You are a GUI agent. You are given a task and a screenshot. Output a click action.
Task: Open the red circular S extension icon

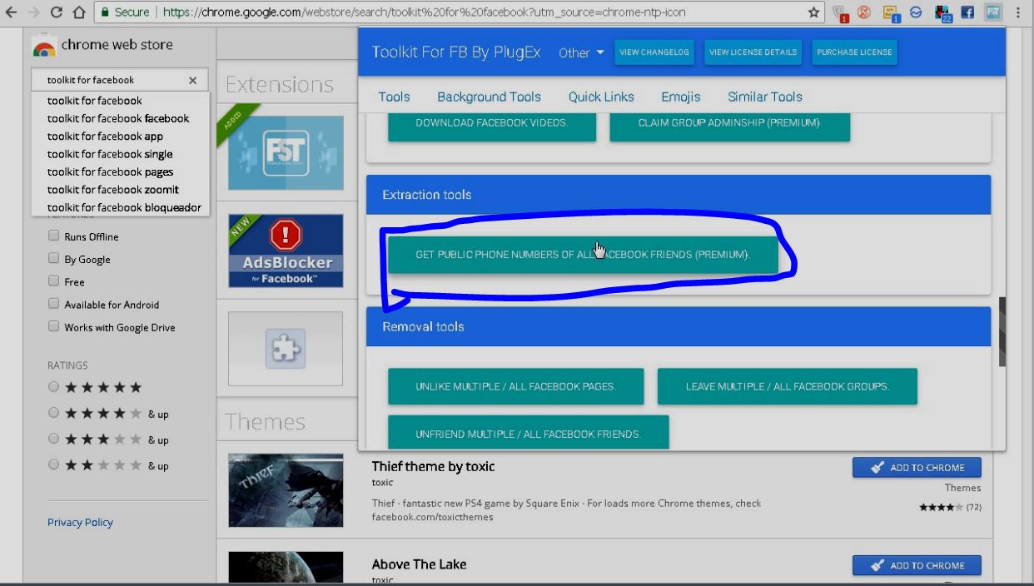click(x=864, y=12)
